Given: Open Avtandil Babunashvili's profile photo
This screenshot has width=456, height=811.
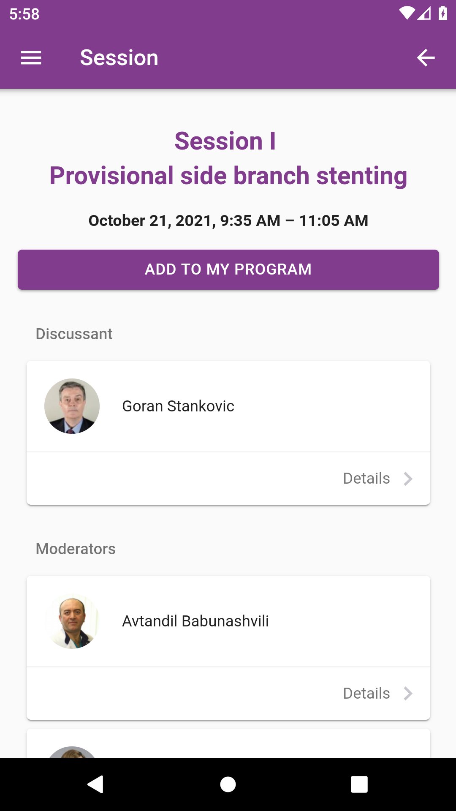Looking at the screenshot, I should (x=72, y=621).
